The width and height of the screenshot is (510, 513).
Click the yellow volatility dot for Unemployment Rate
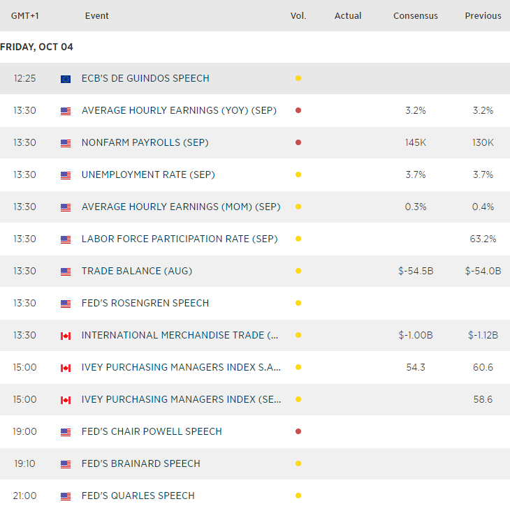click(298, 174)
